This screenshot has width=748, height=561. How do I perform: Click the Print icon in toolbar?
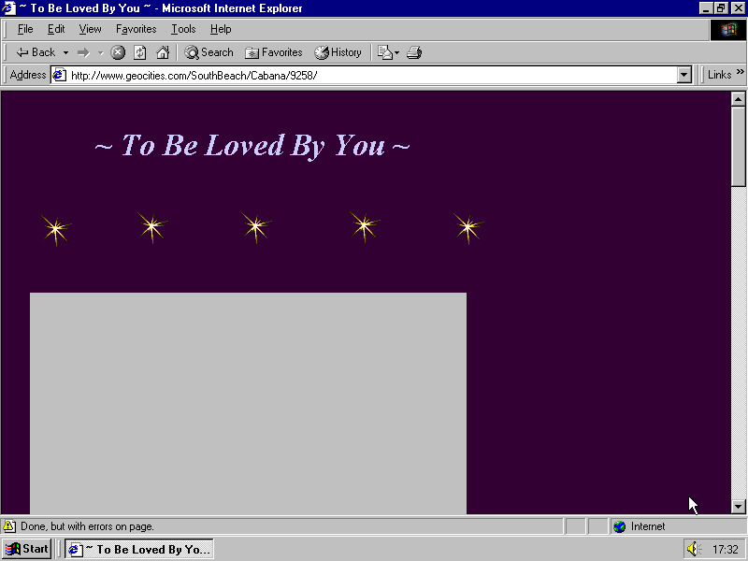click(414, 52)
